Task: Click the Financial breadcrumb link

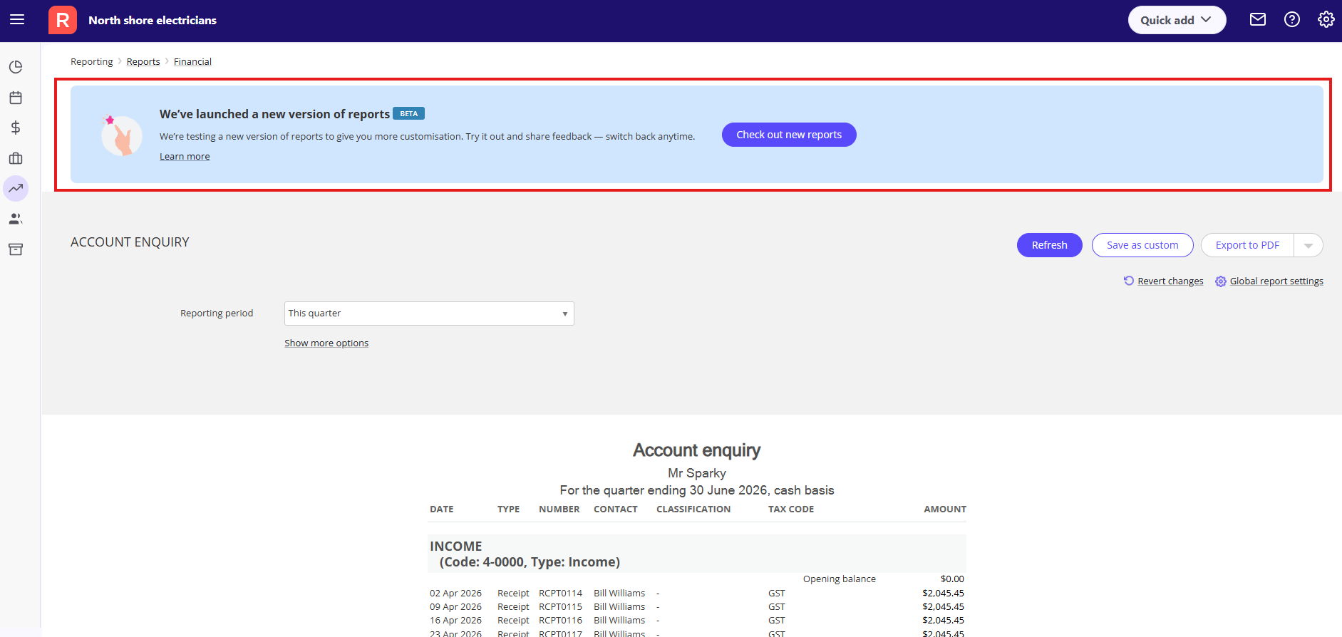Action: pos(192,62)
